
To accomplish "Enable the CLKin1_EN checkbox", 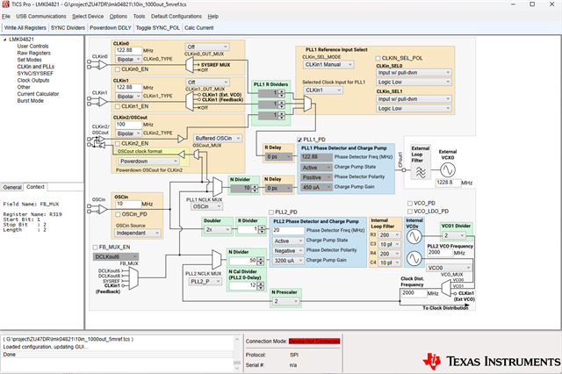I will [117, 106].
